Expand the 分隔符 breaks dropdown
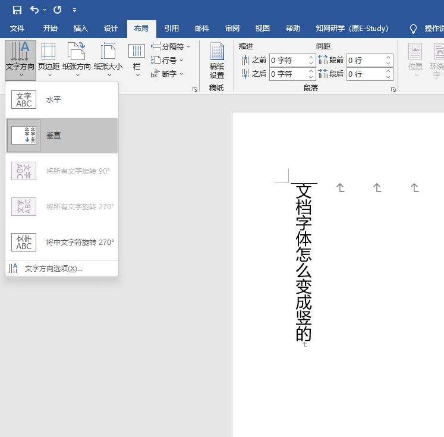 [x=171, y=46]
